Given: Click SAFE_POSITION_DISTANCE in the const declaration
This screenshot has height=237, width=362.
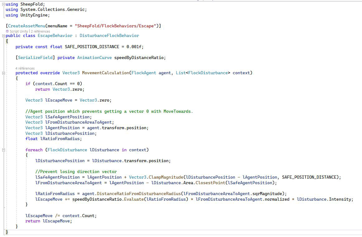Looking at the screenshot, I should [x=92, y=47].
